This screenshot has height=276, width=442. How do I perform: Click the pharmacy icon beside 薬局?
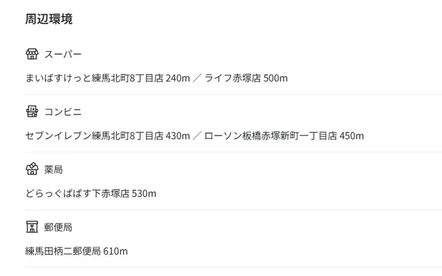click(32, 169)
